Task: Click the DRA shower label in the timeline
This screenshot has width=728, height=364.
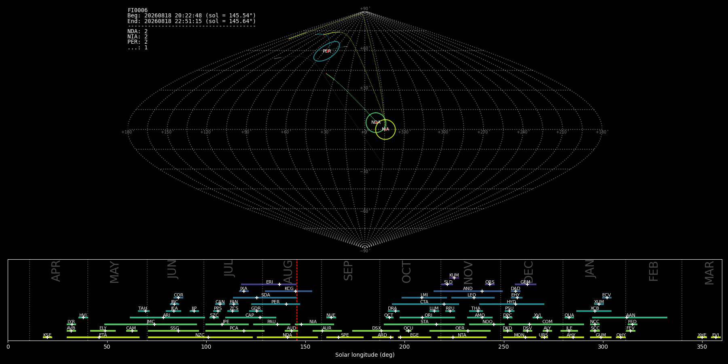Action: click(392, 309)
